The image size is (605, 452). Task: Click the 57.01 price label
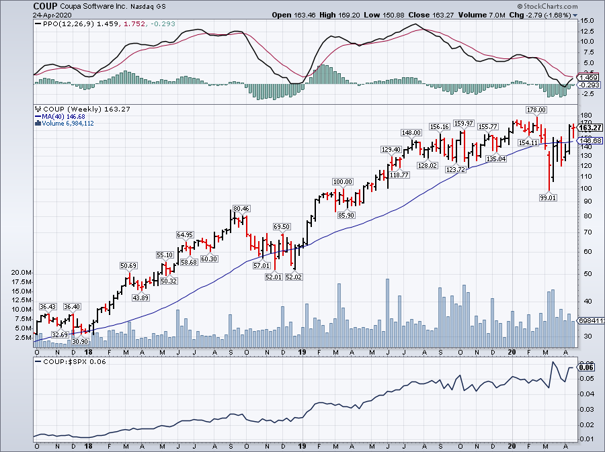coord(261,265)
